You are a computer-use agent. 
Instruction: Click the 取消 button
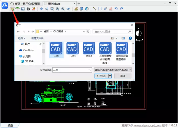click(123, 76)
